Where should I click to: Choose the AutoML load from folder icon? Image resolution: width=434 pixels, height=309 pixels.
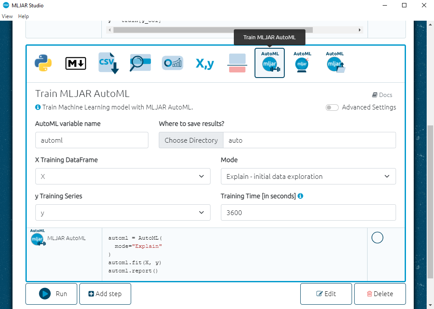[335, 62]
